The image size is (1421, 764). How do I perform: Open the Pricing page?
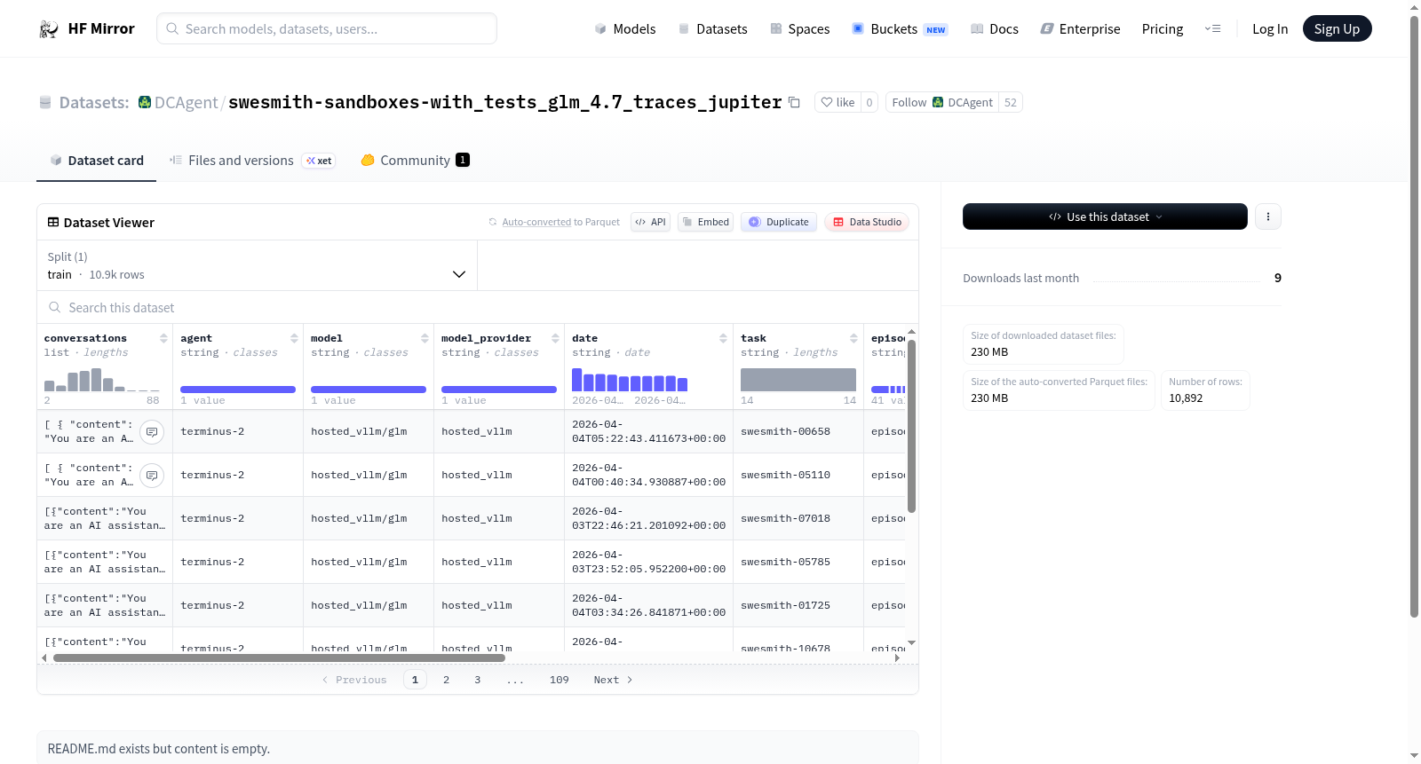coord(1163,29)
